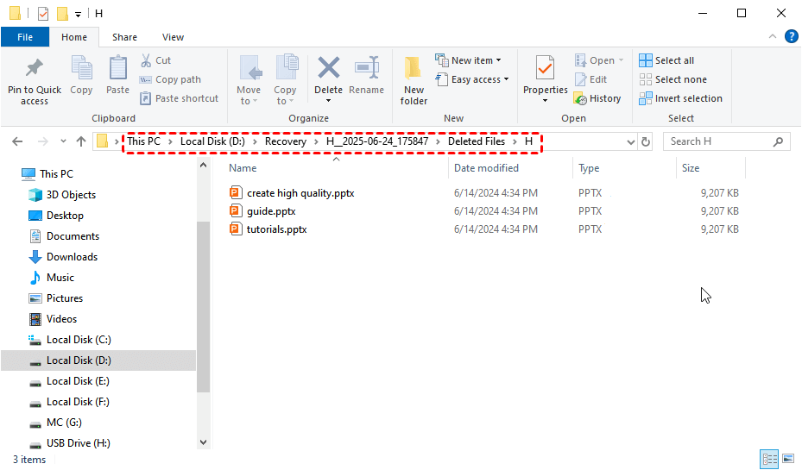Click the search magnifier icon
Image resolution: width=802 pixels, height=470 pixels.
778,141
